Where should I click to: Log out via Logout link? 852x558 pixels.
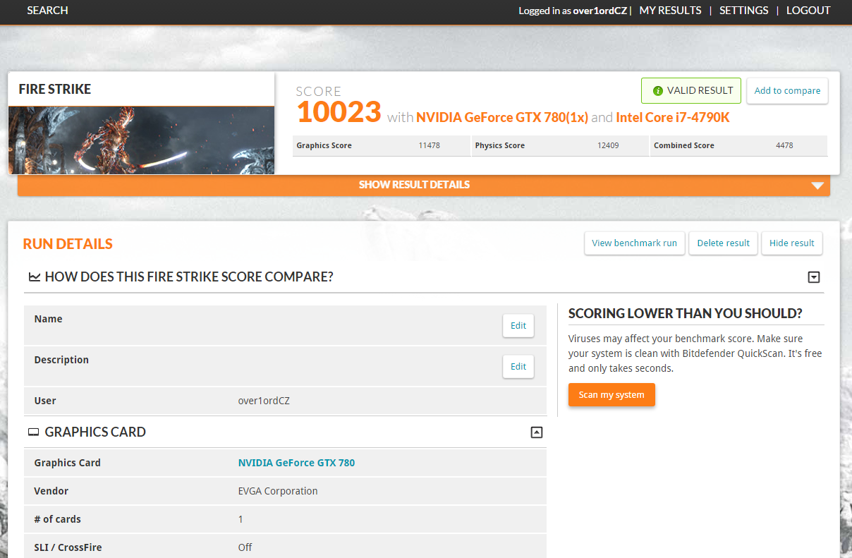(x=808, y=11)
